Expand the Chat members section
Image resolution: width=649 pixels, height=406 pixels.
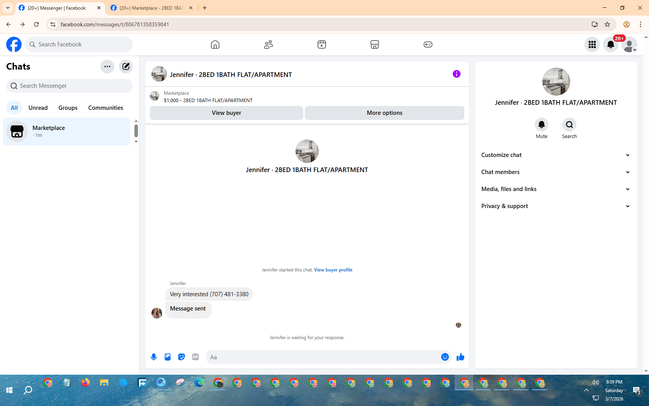point(556,172)
